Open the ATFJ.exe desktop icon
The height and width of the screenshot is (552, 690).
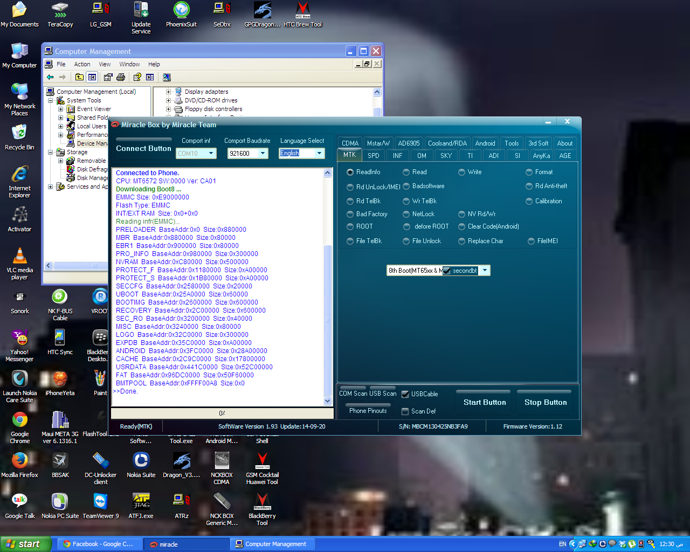coord(141,506)
